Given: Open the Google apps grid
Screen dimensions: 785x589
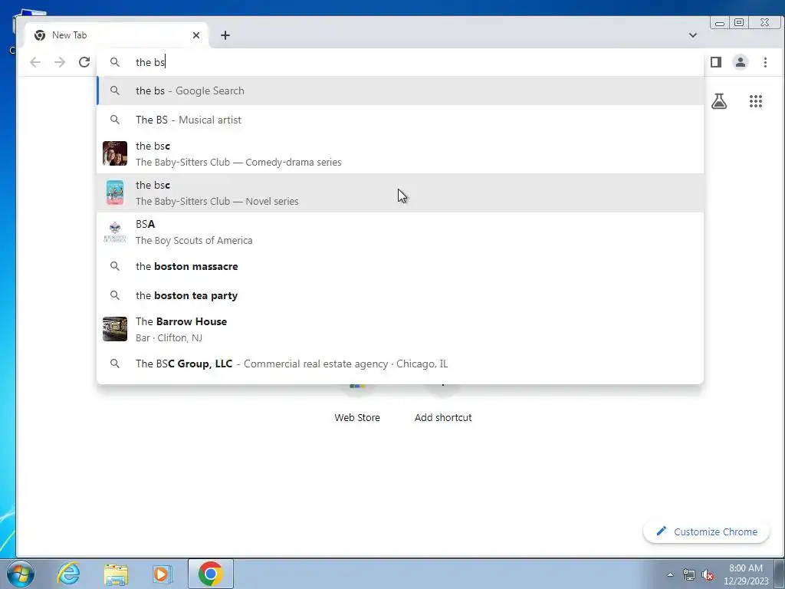Looking at the screenshot, I should coord(755,101).
